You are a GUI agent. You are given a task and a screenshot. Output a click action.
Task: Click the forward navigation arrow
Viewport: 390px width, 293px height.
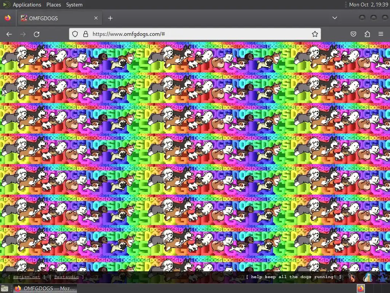pos(23,34)
